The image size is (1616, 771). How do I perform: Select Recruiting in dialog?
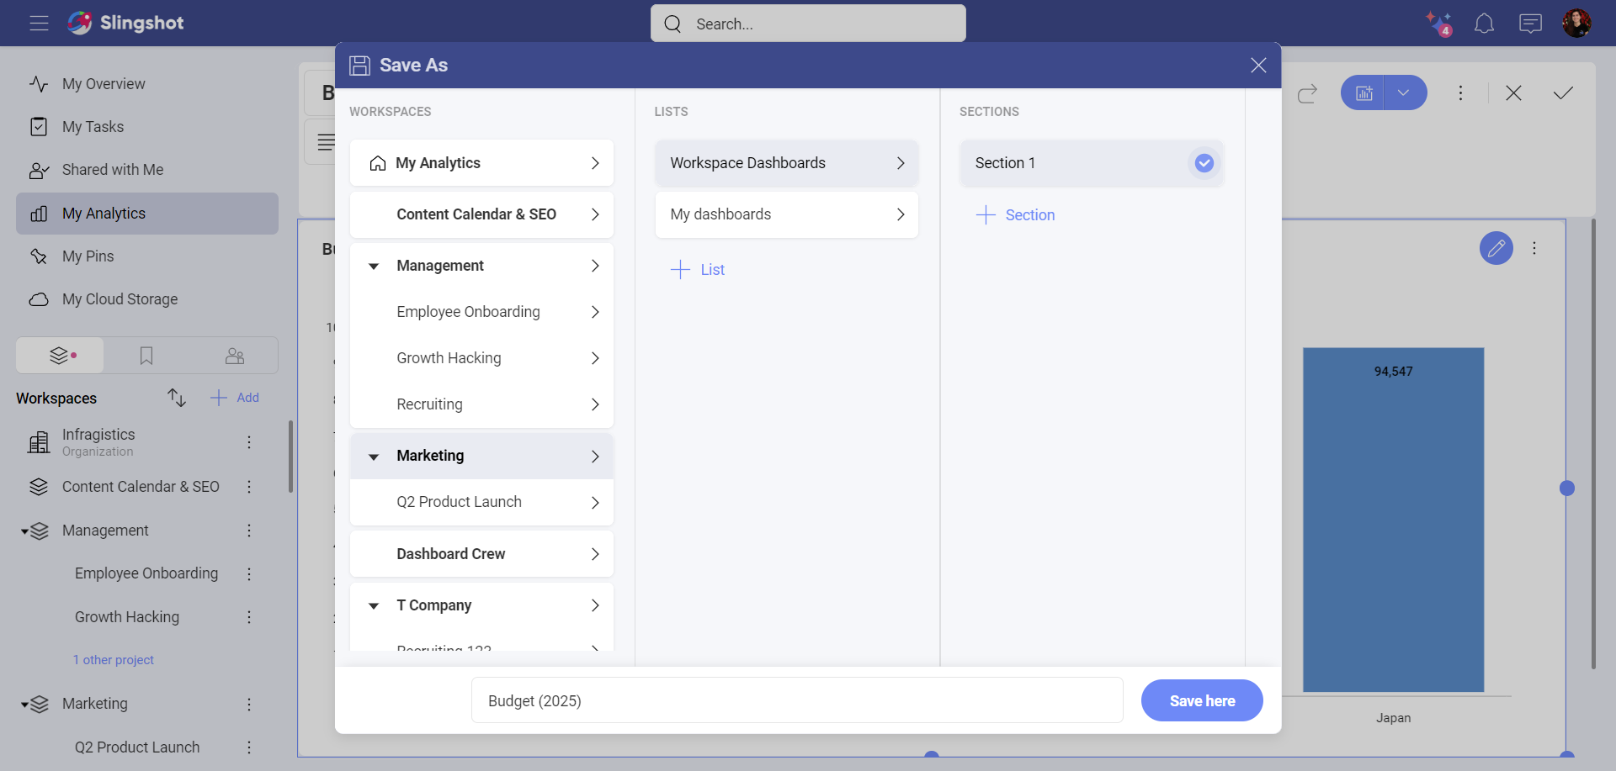pos(481,404)
